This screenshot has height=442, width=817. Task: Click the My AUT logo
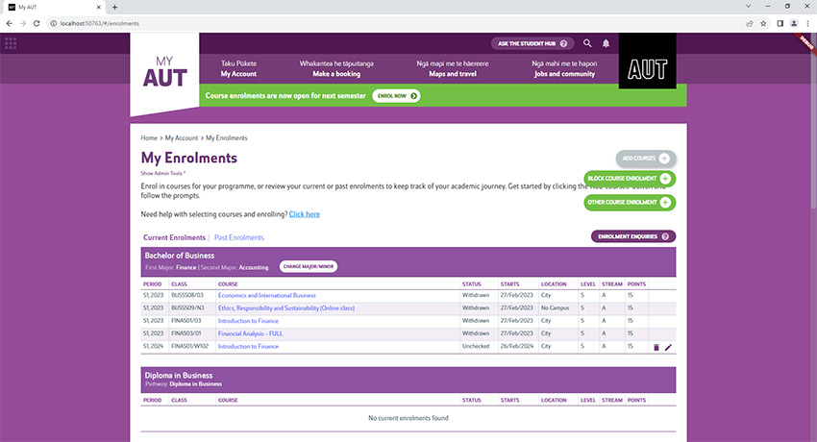164,71
